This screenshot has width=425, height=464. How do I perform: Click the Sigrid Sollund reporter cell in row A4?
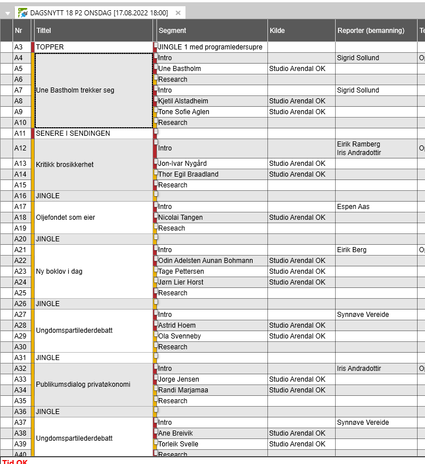377,58
